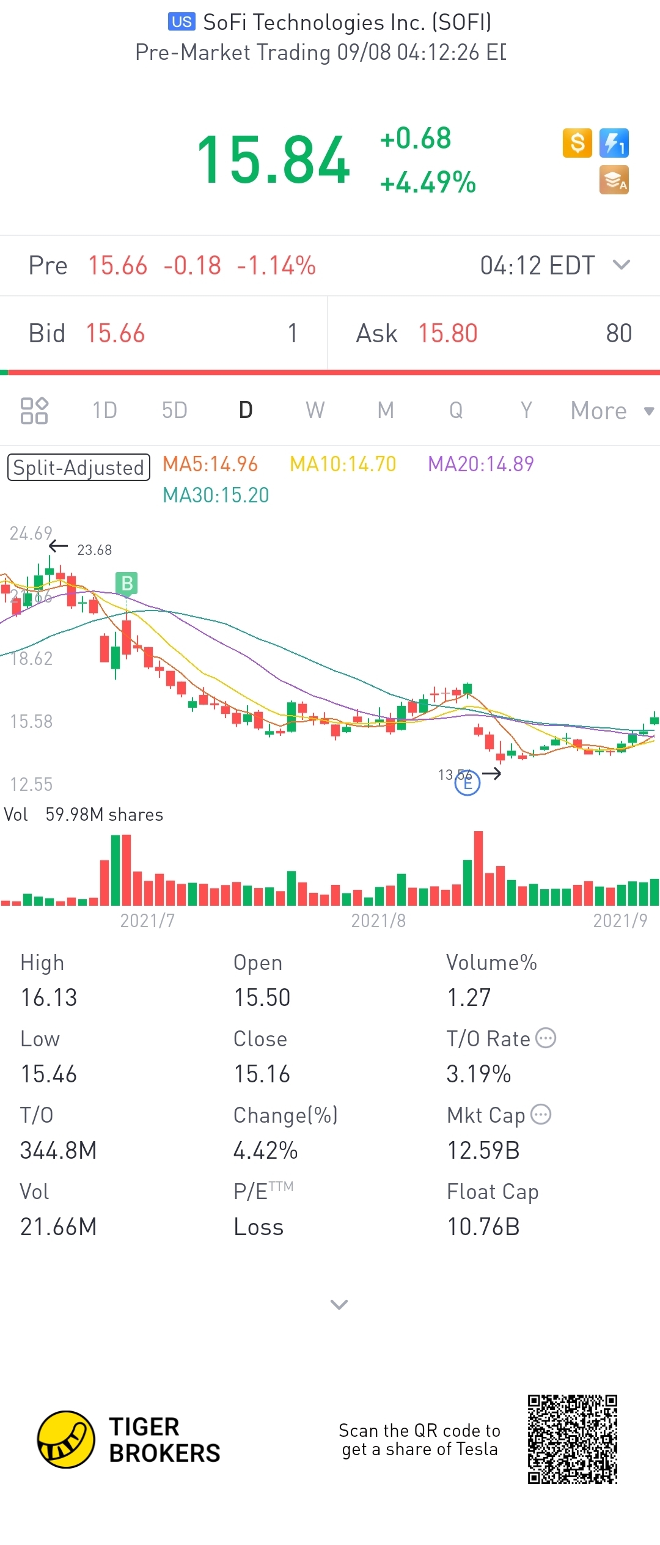Select the Y yearly chart tab

coord(526,410)
